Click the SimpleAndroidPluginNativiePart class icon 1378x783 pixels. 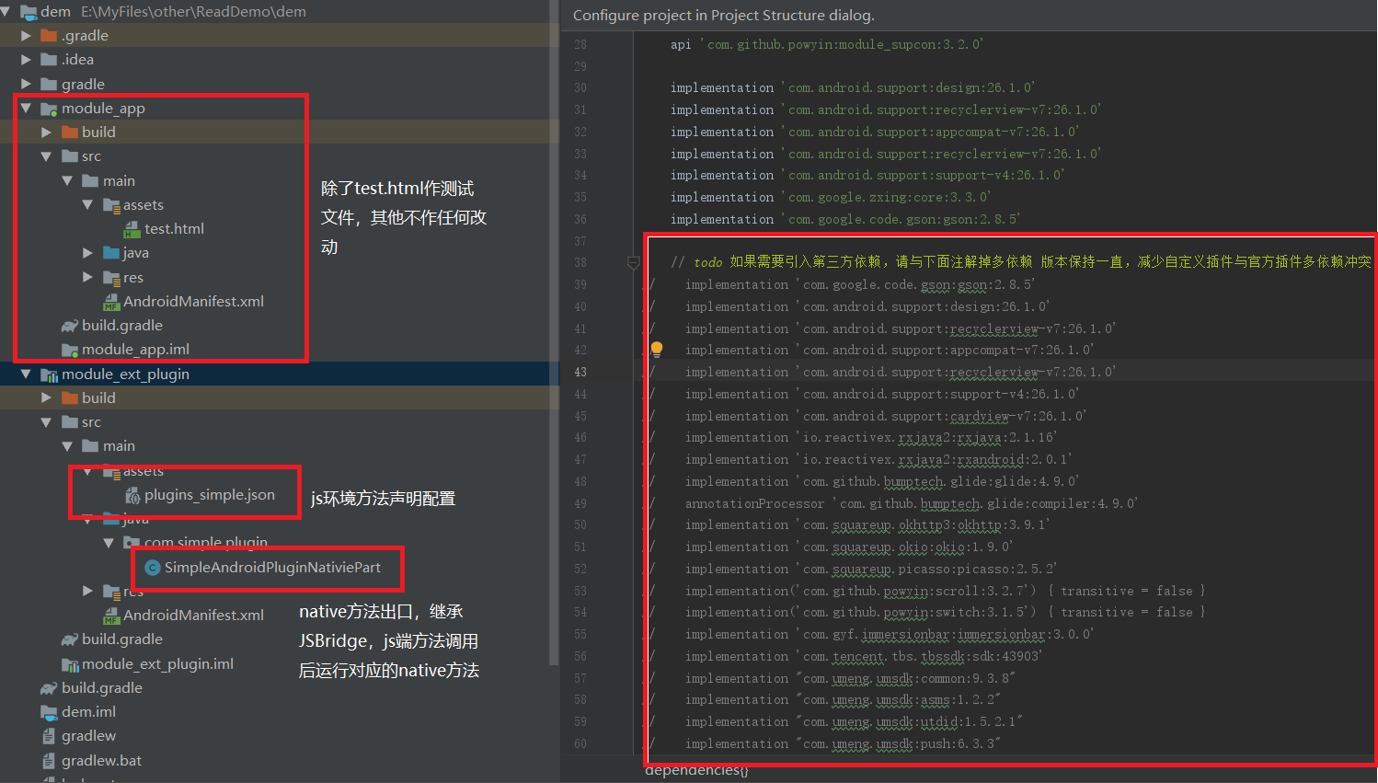[153, 568]
